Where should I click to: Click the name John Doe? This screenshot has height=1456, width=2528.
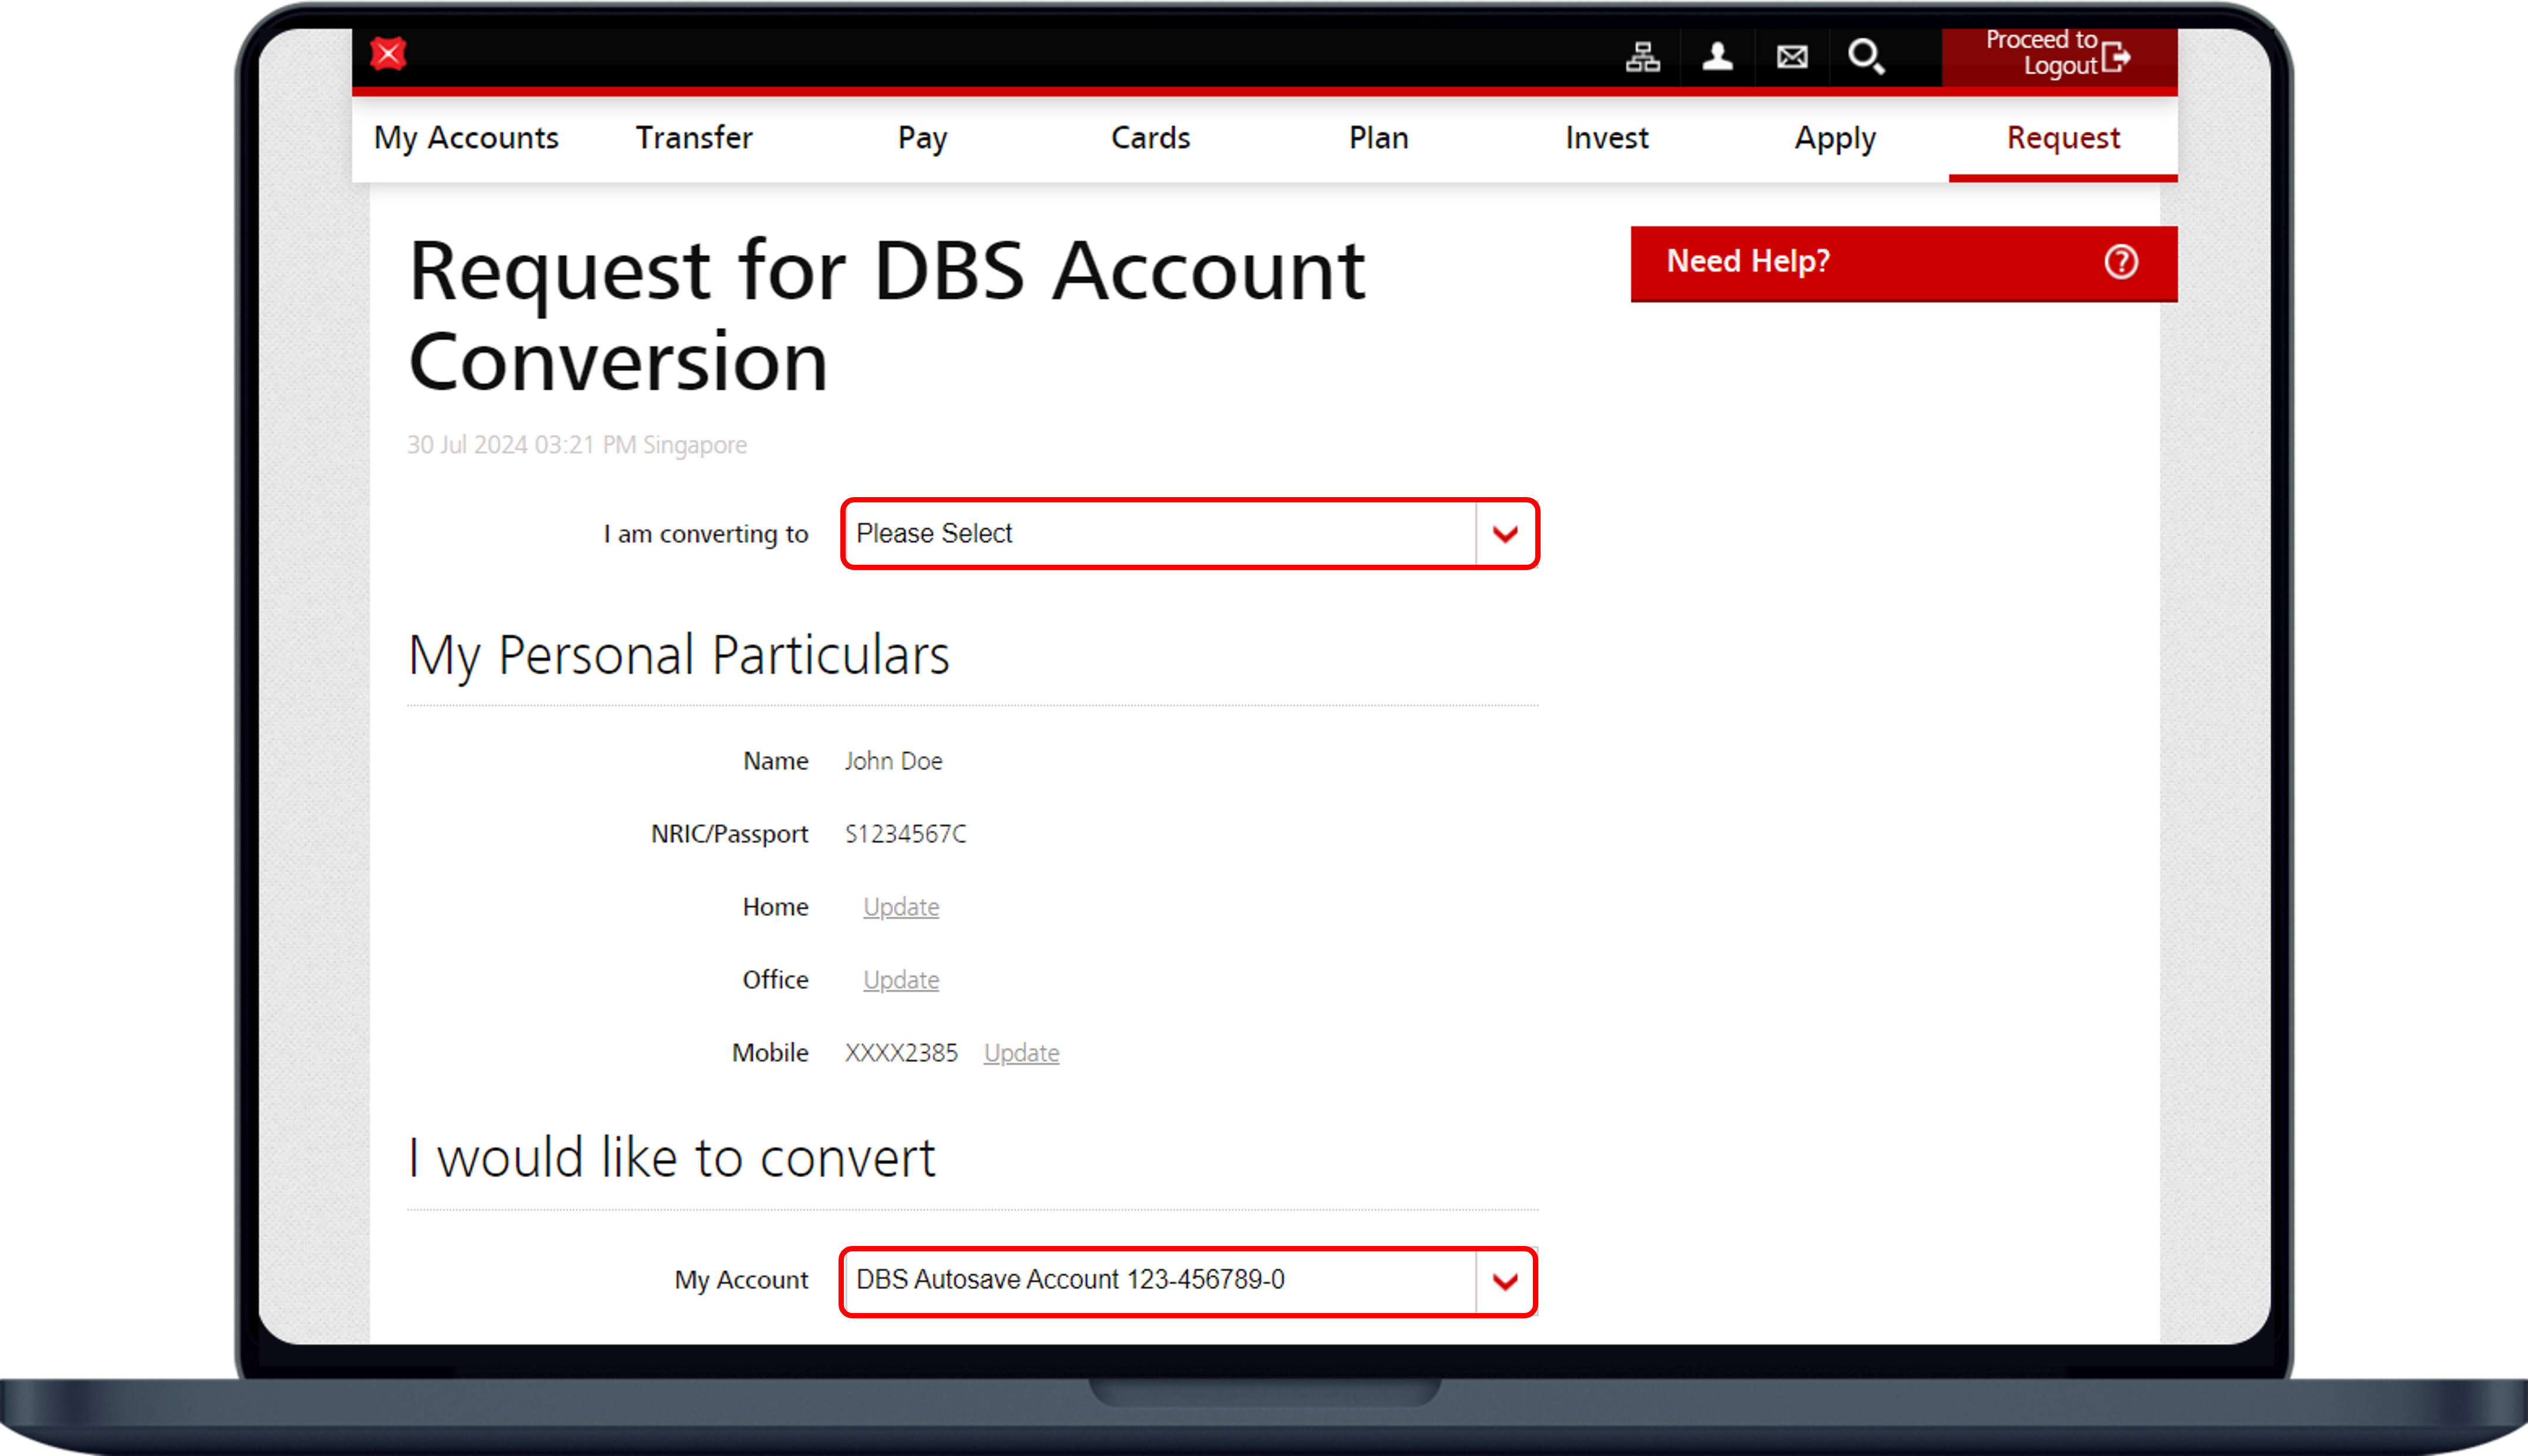click(893, 761)
